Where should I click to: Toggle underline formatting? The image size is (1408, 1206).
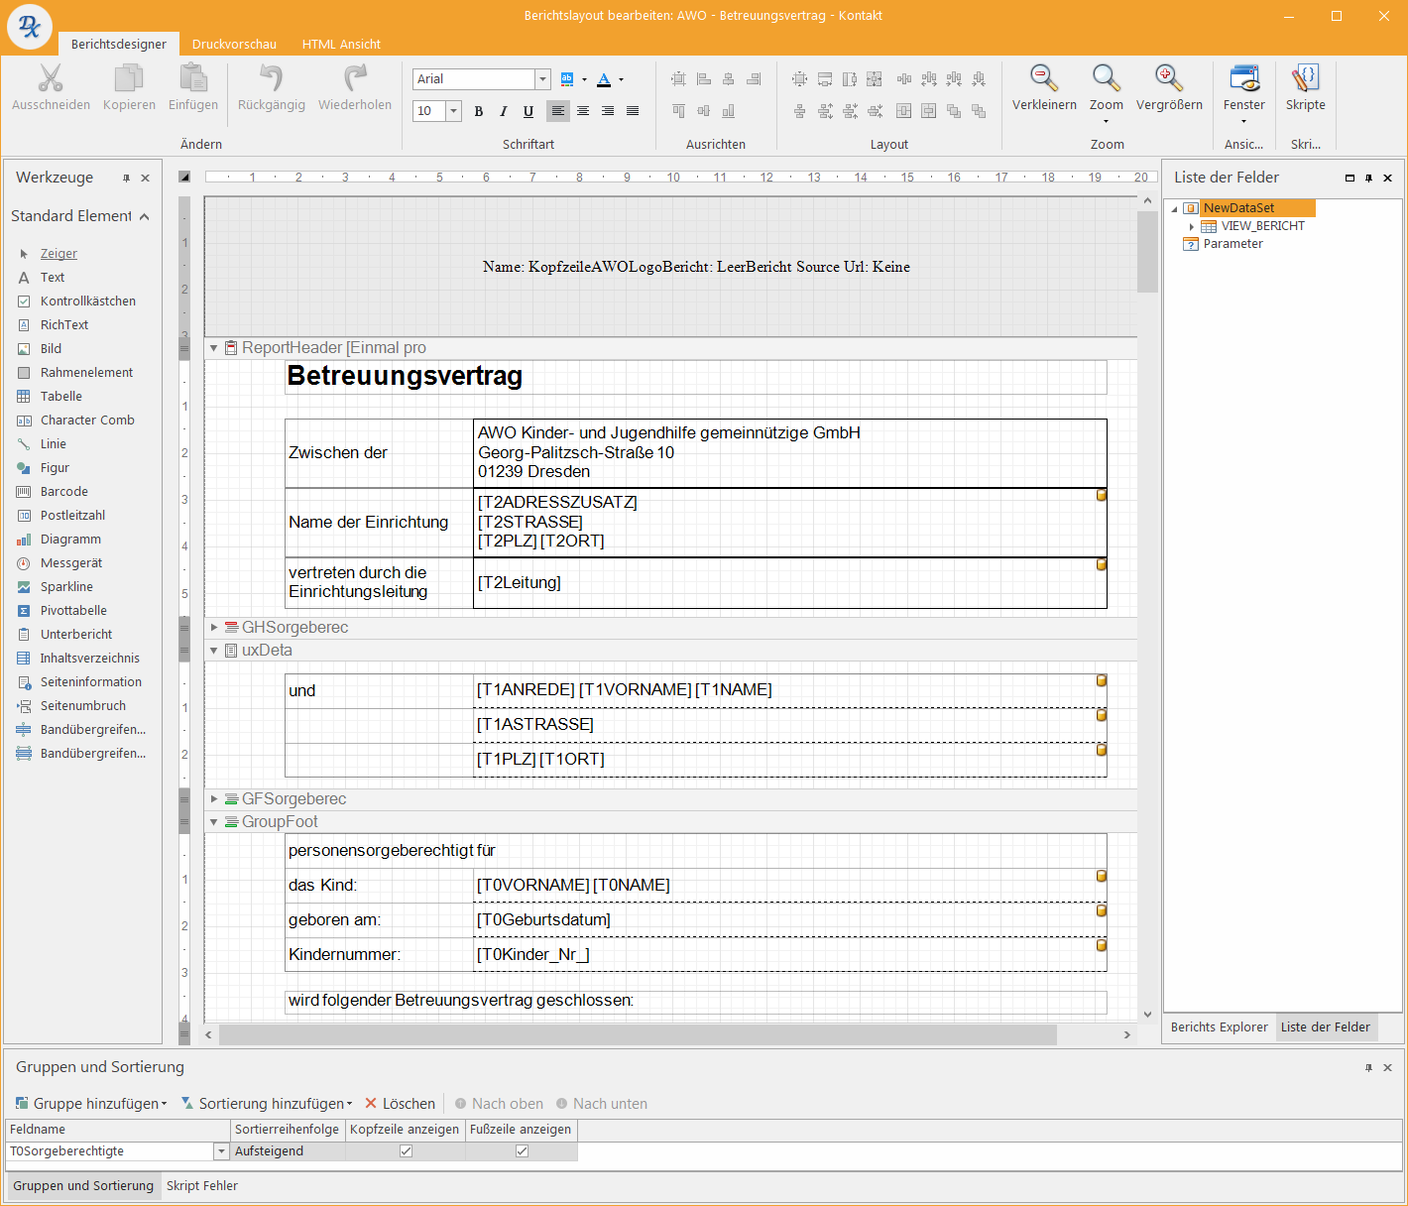[x=528, y=111]
